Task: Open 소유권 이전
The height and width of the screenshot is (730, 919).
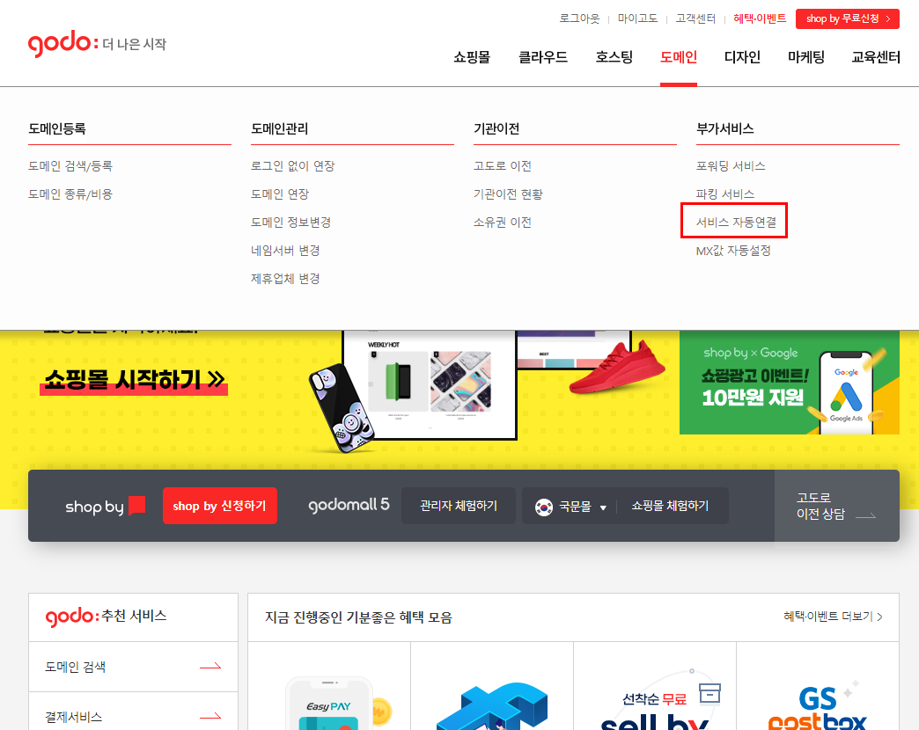Action: click(x=503, y=223)
